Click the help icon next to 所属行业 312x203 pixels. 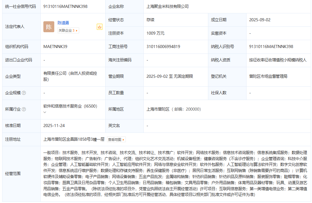(x=24, y=109)
